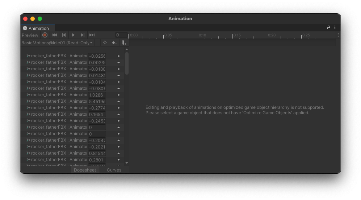Open the key dot menu for the -0.2453 row
Image resolution: width=361 pixels, height=200 pixels.
(118, 121)
